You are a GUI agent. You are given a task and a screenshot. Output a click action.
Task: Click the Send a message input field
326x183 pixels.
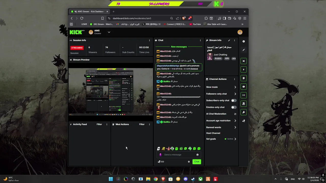179,155
